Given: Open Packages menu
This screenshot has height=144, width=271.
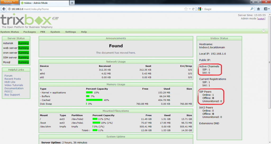Looking at the screenshot, I should point(30,32).
